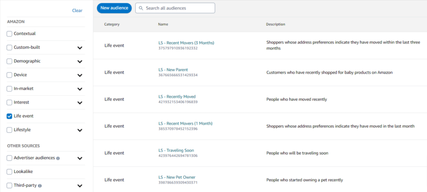This screenshot has height=192, width=427.
Task: Select audience ID 367665666531429334
Action: point(178,75)
